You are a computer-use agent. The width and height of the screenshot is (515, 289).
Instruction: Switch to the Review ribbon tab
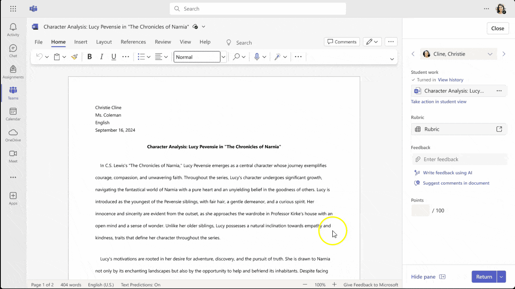[x=163, y=42]
